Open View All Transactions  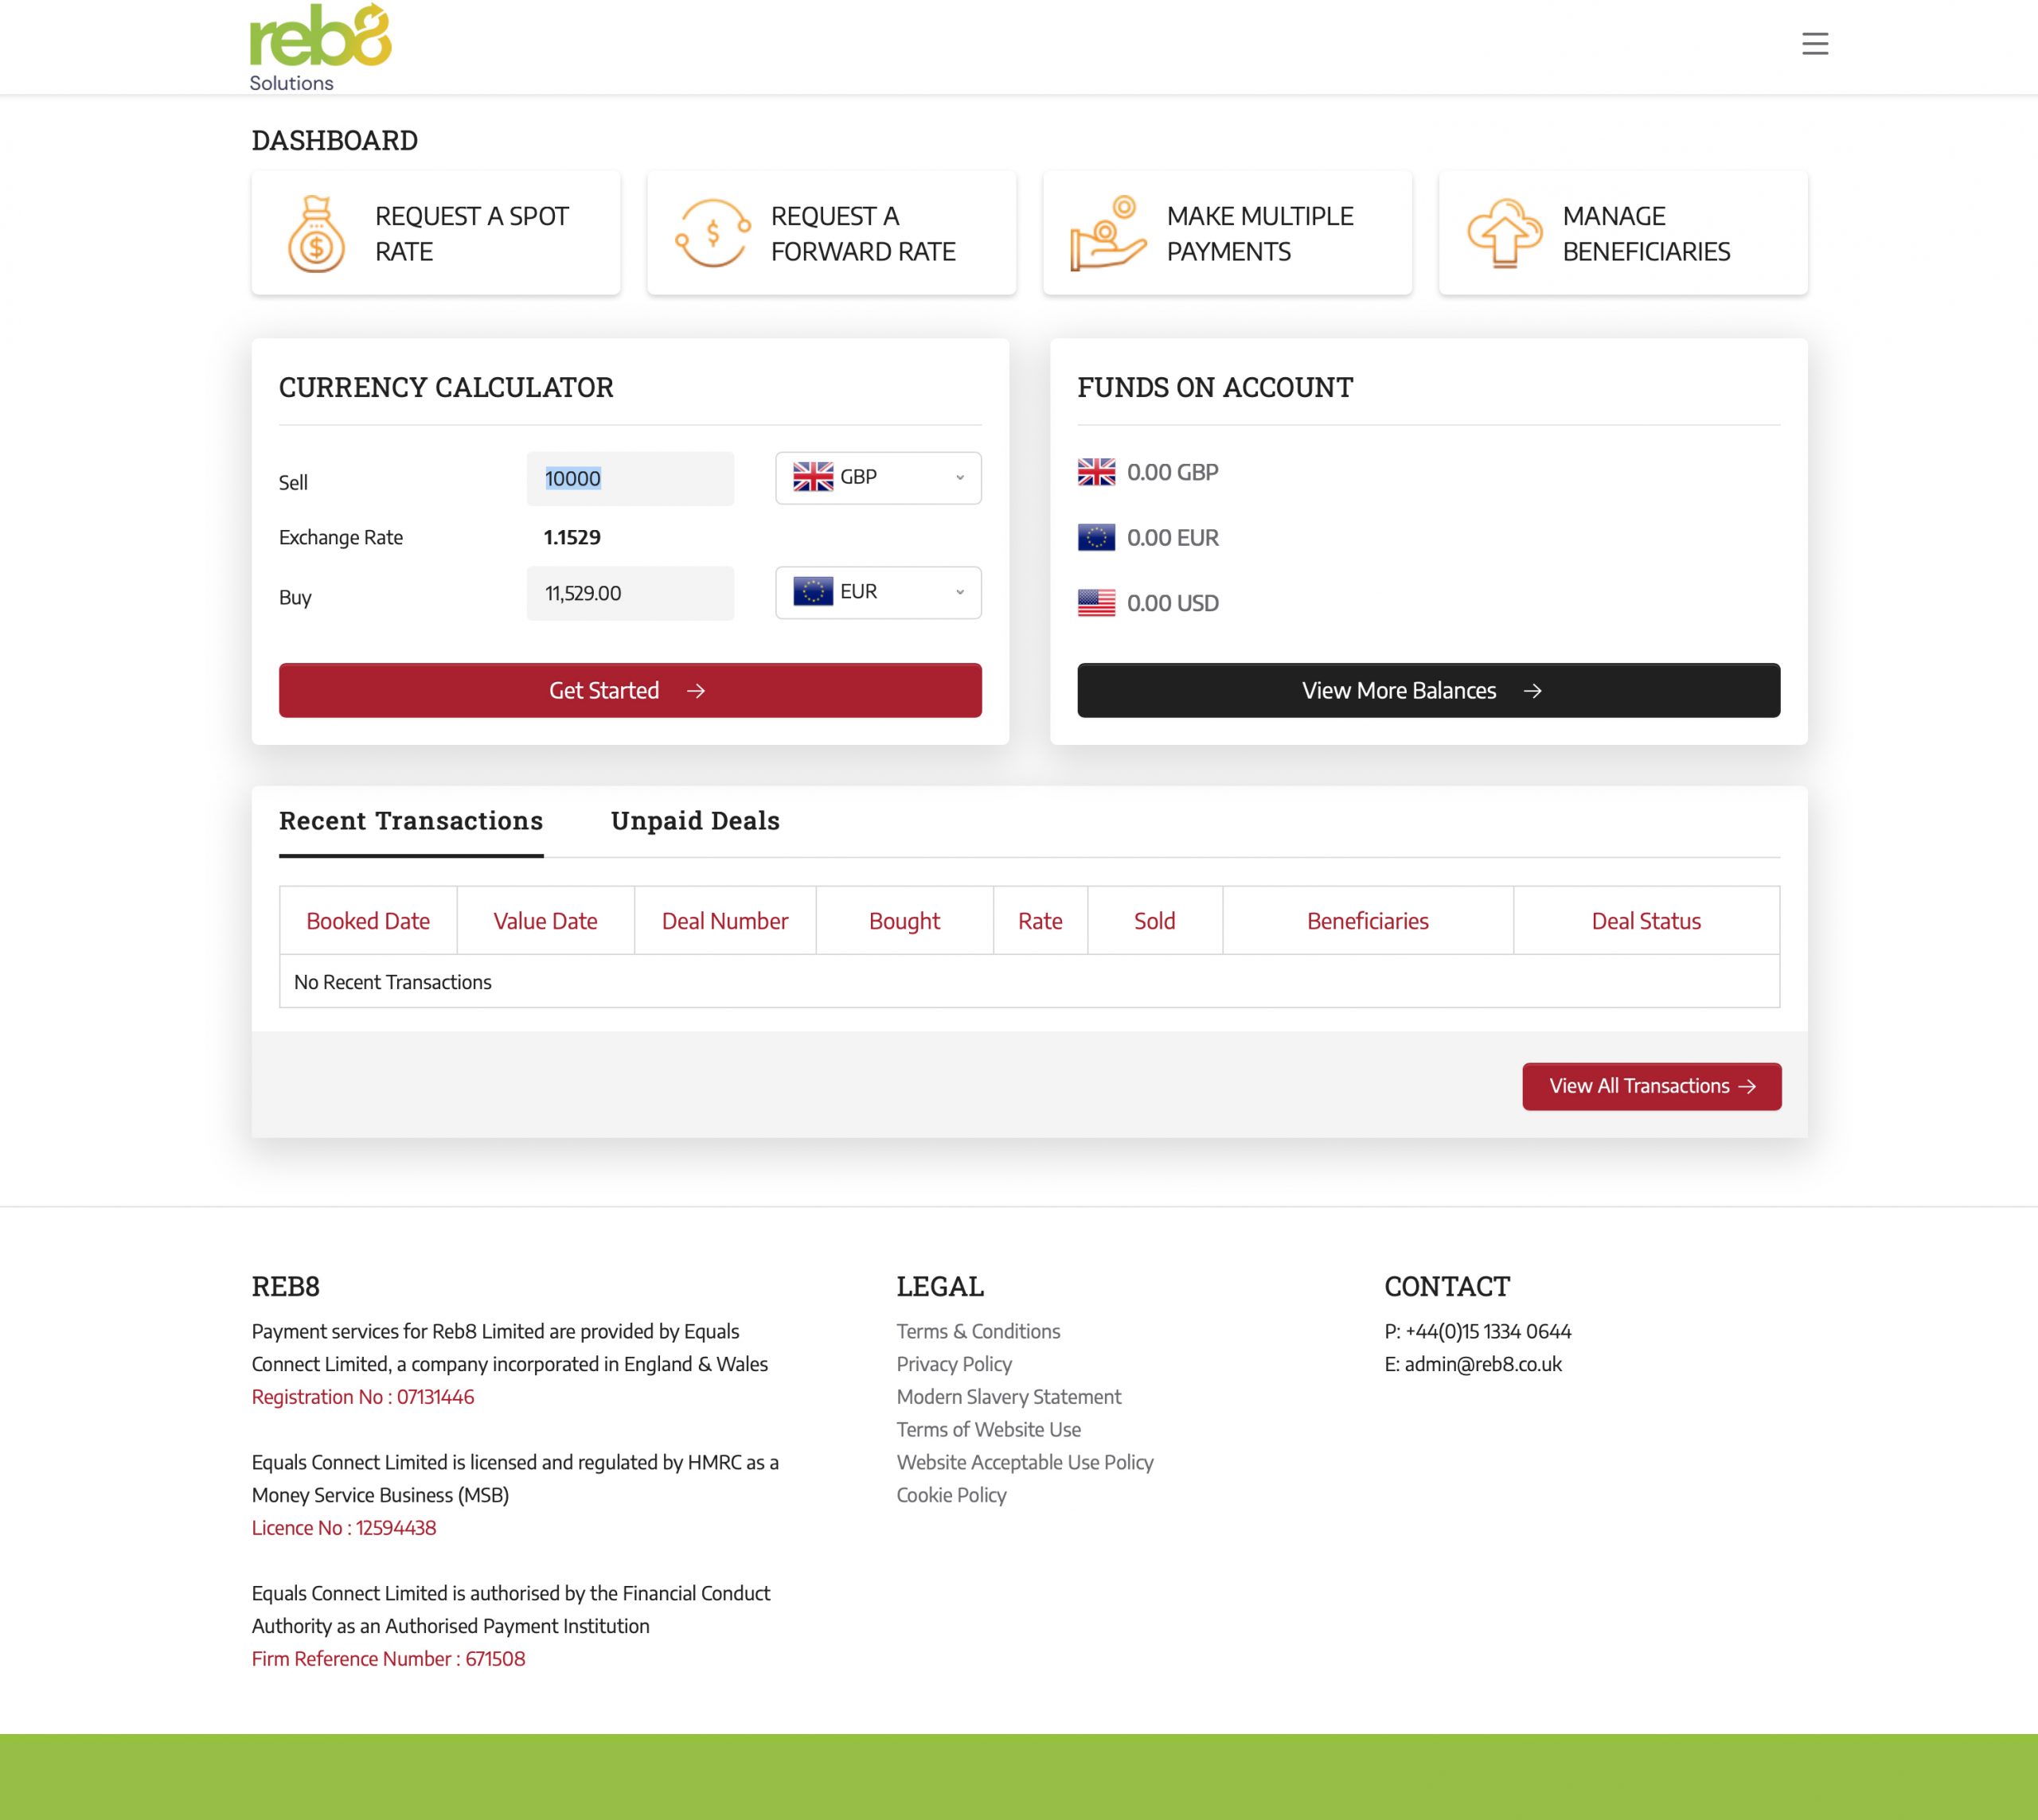pos(1651,1086)
